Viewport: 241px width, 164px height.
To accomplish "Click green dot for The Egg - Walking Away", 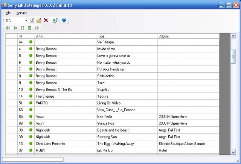I will pos(31,143).
